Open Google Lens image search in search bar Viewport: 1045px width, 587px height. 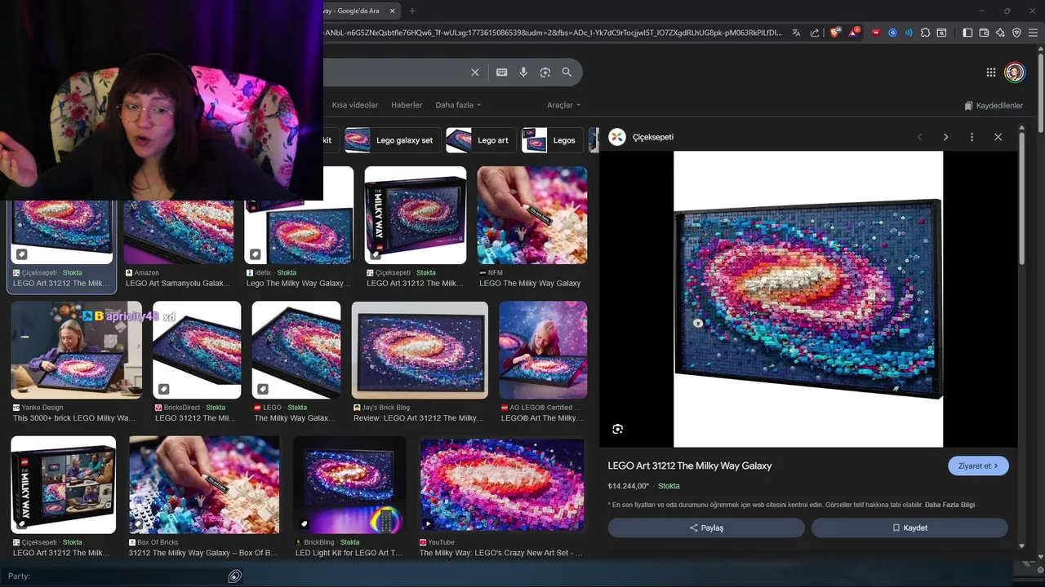[x=545, y=73]
